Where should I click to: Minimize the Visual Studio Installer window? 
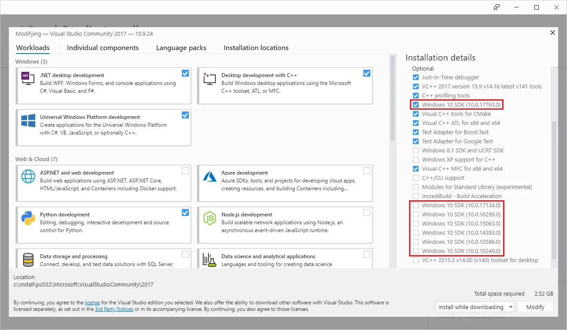click(517, 7)
